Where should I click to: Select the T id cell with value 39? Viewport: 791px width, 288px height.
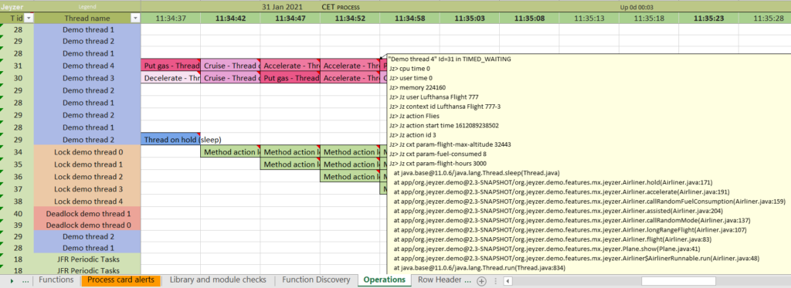click(x=17, y=225)
